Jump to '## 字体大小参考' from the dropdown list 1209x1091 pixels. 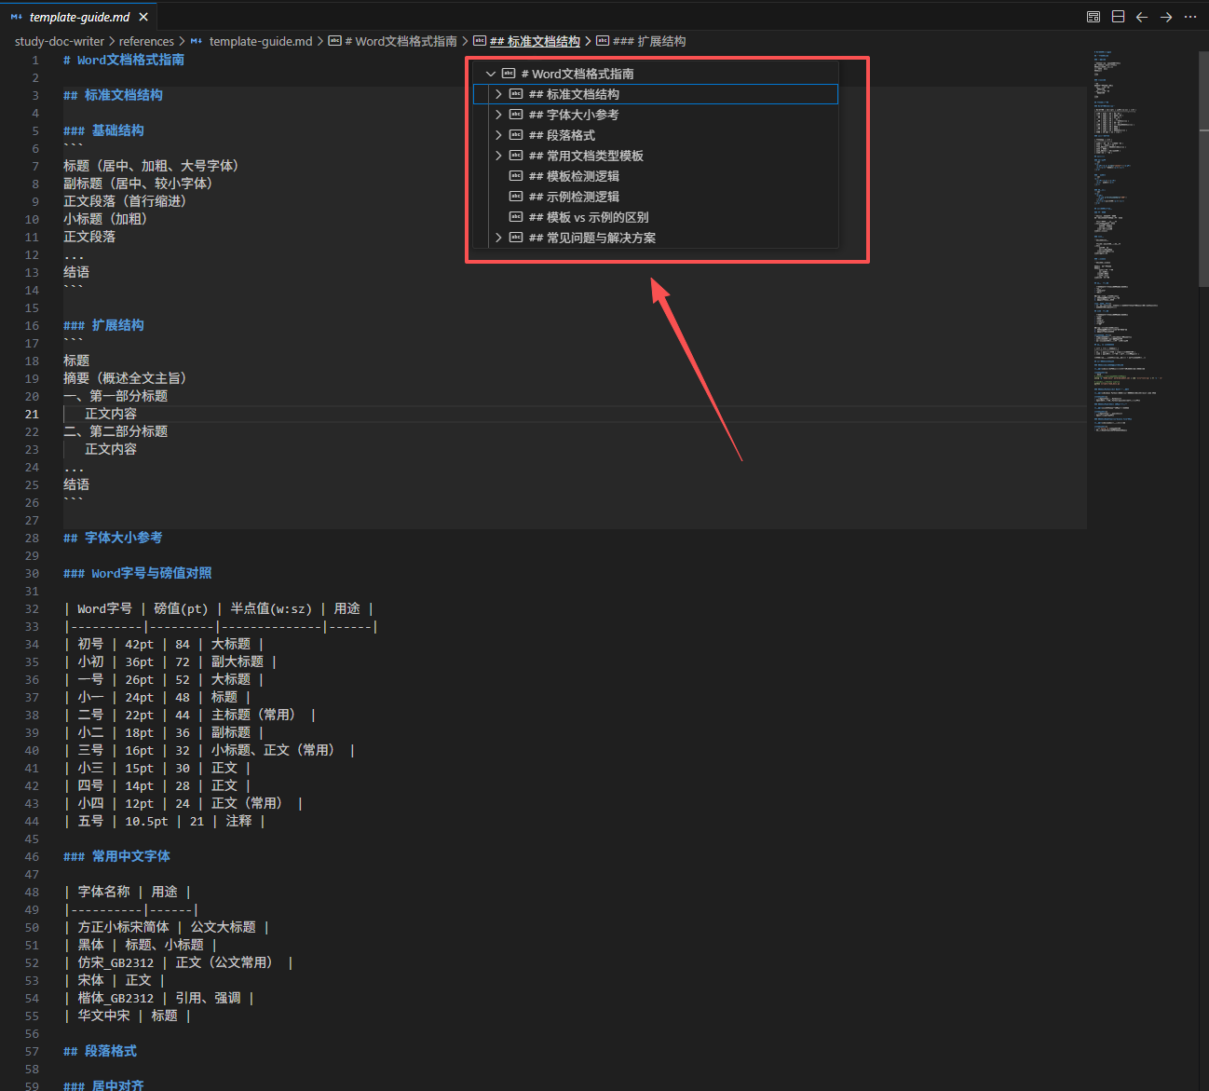point(656,115)
